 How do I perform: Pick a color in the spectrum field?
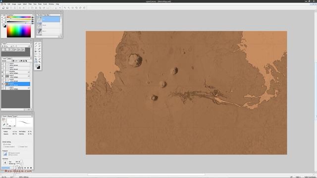coord(19,31)
